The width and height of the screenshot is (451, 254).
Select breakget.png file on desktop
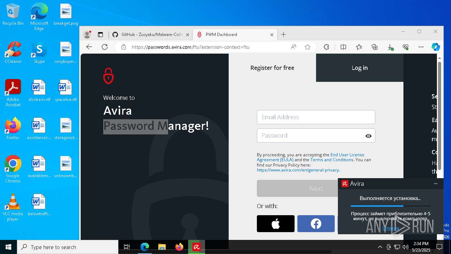click(66, 15)
